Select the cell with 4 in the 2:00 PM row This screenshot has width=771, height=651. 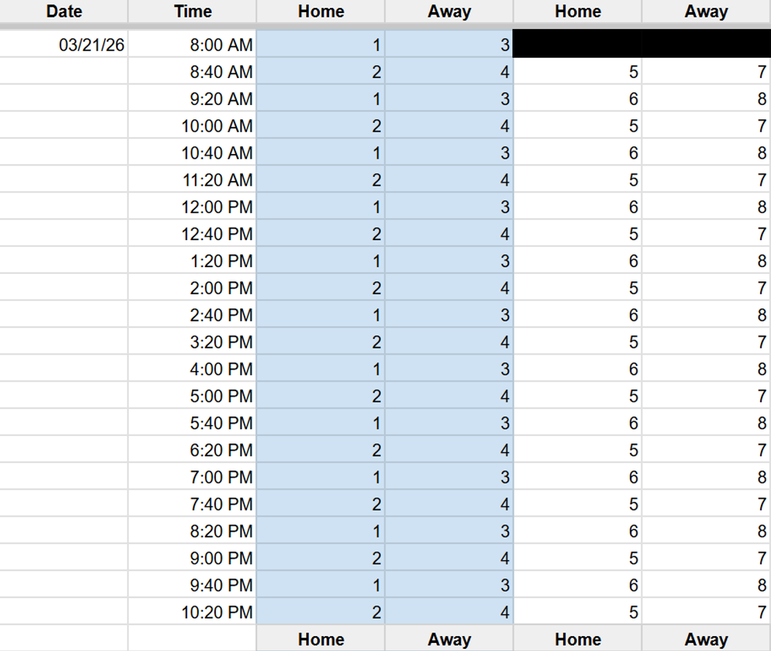449,288
